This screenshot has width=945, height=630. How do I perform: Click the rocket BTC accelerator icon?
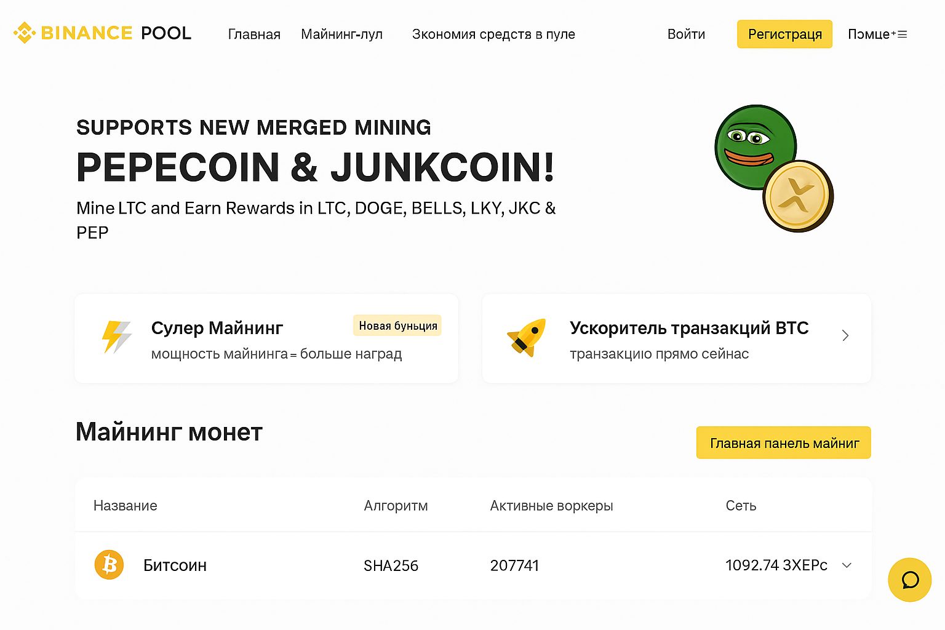[x=527, y=337]
